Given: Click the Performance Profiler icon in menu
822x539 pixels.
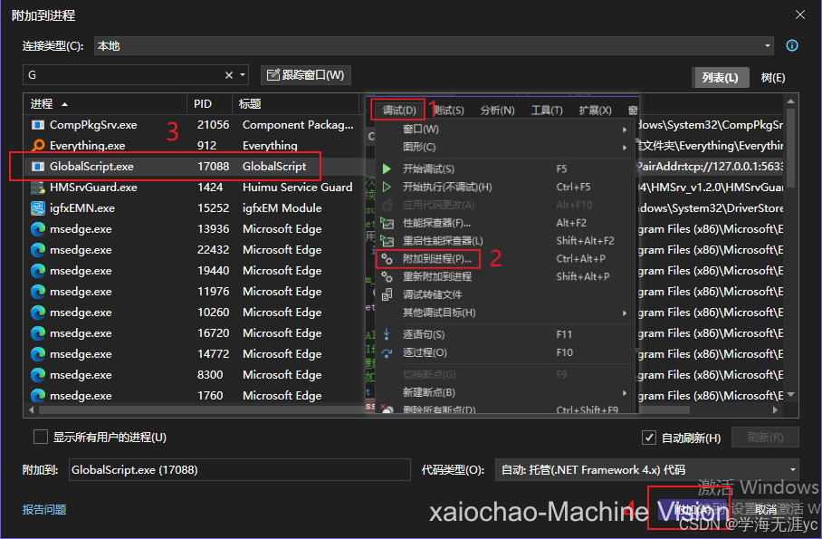Looking at the screenshot, I should [387, 223].
